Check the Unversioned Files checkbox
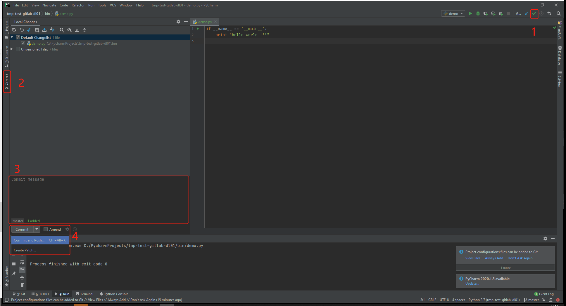 tap(18, 49)
